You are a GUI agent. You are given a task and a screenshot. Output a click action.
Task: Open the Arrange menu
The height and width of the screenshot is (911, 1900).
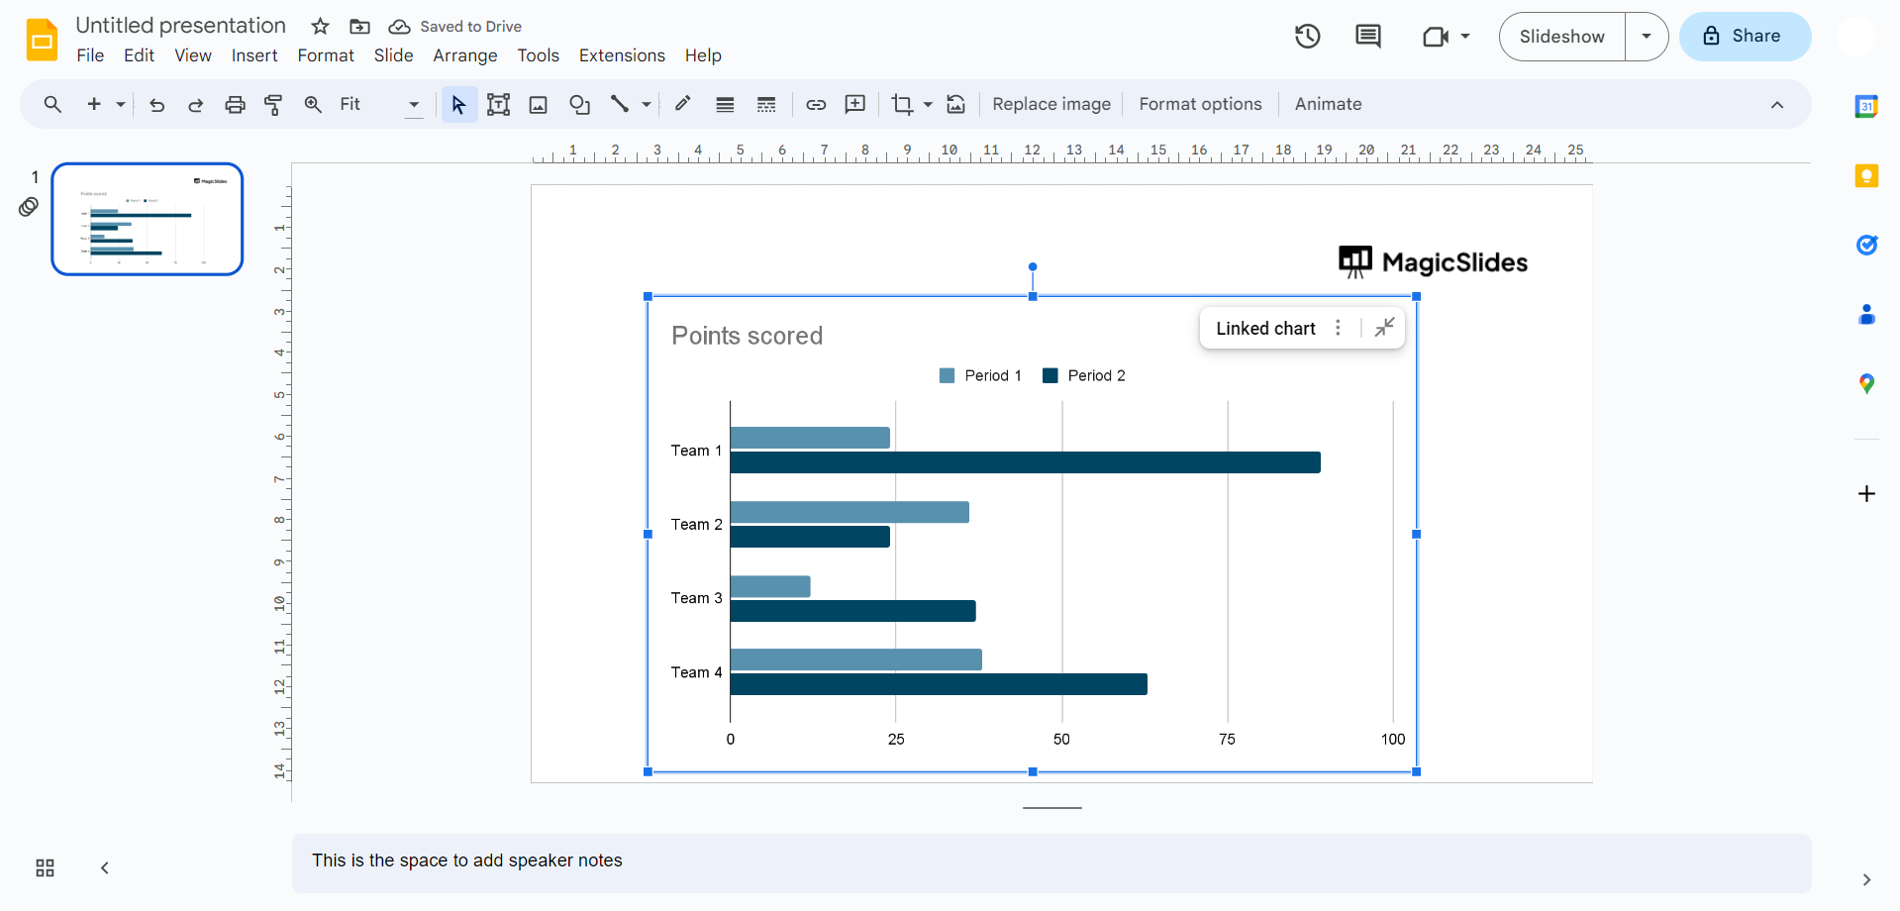click(464, 55)
